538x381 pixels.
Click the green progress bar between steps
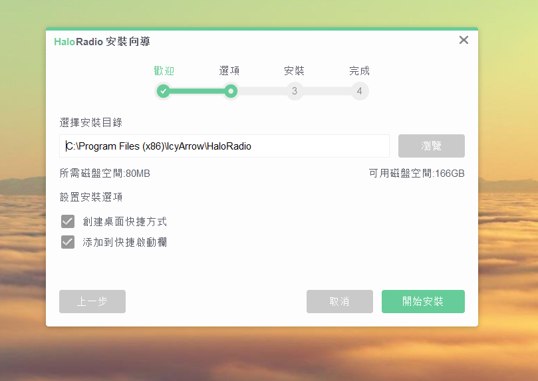[197, 91]
